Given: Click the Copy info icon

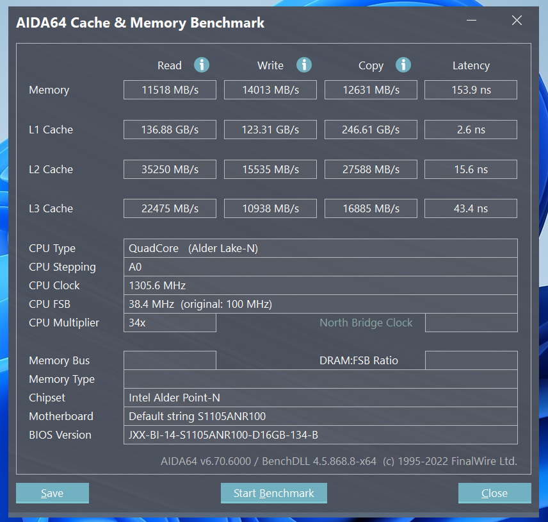Looking at the screenshot, I should click(403, 65).
